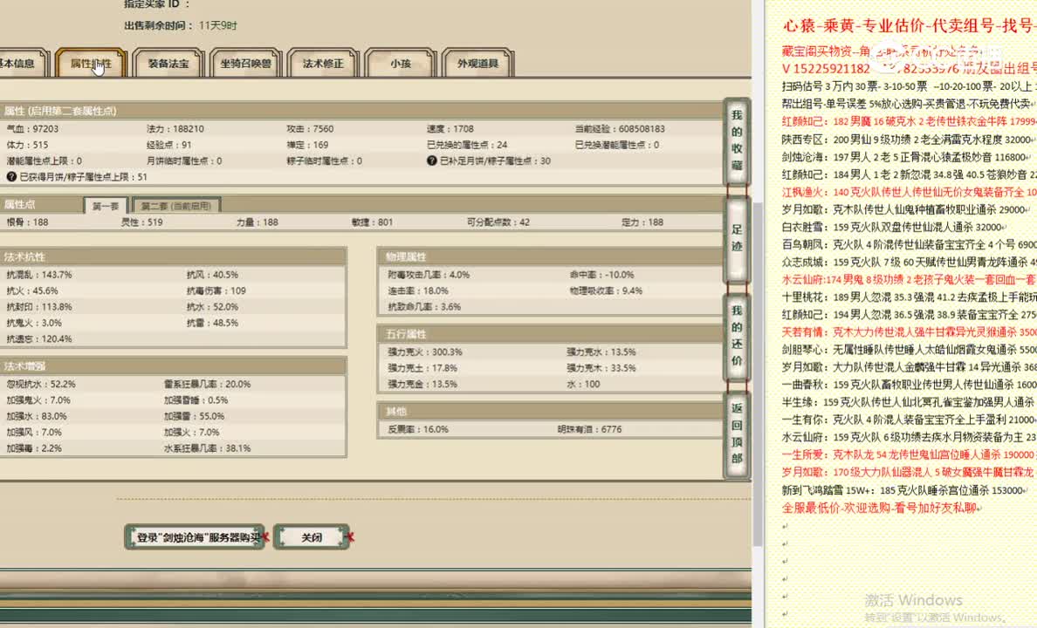Click the 攻击：7560 value
The image size is (1037, 628).
tap(310, 129)
